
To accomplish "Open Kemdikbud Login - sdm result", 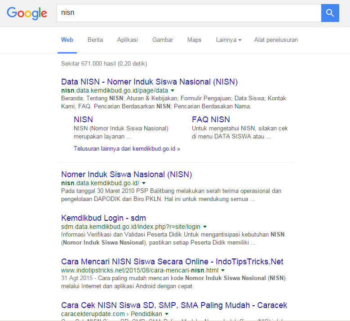I will pos(104,218).
